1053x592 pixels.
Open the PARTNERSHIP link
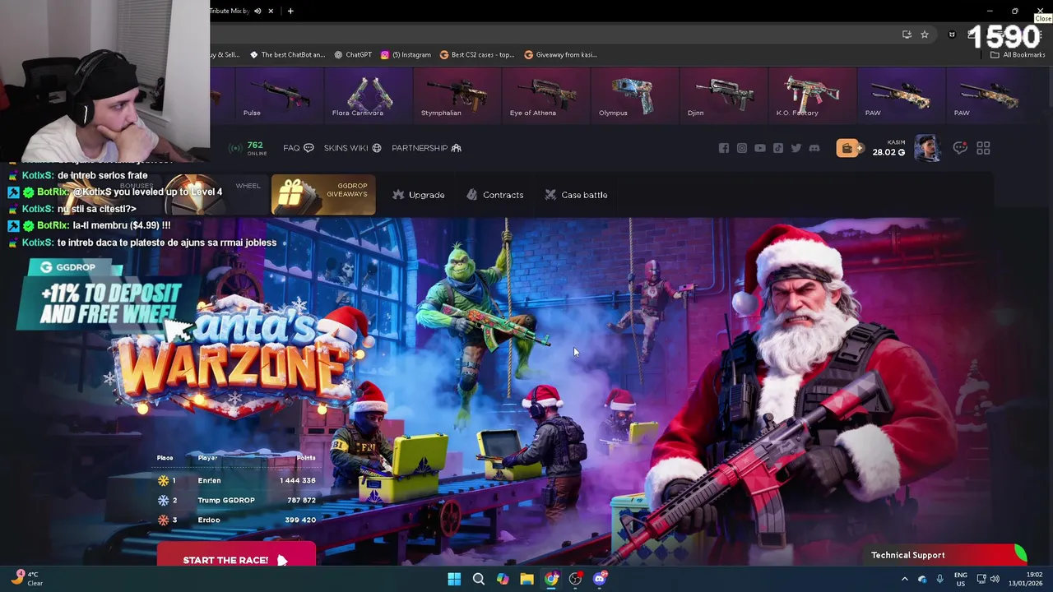pos(426,148)
